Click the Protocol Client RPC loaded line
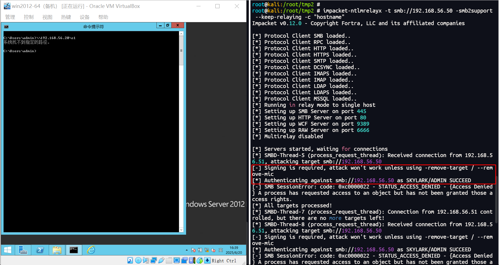This screenshot has width=499, height=265. (301, 42)
